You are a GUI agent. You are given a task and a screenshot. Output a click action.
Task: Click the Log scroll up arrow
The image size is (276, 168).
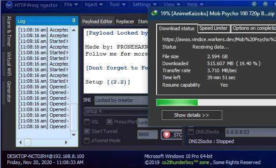(74, 30)
